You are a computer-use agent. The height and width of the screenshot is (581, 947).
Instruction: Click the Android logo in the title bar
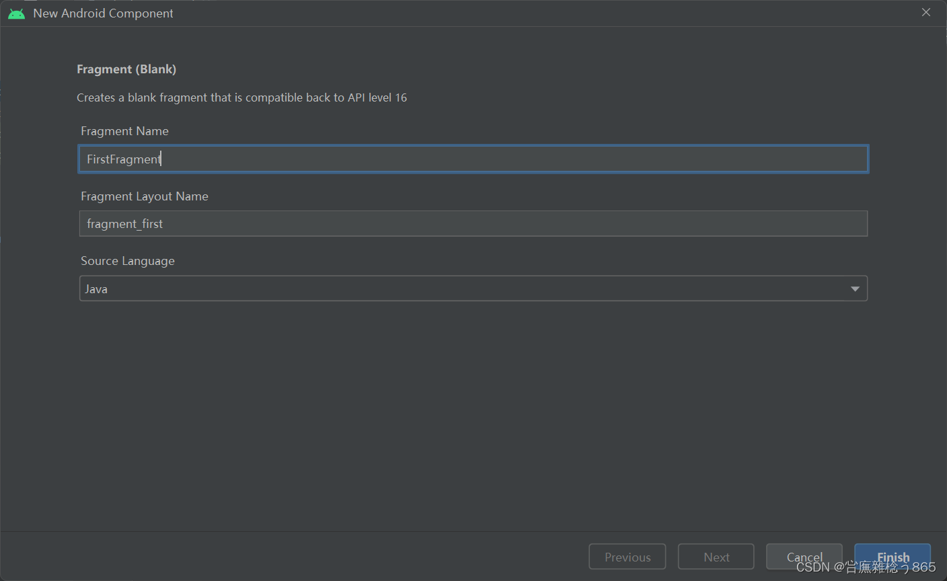coord(15,12)
